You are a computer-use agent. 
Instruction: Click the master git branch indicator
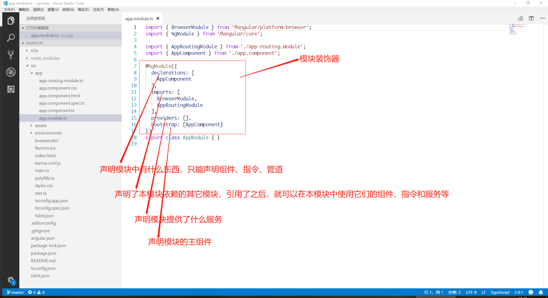point(15,292)
